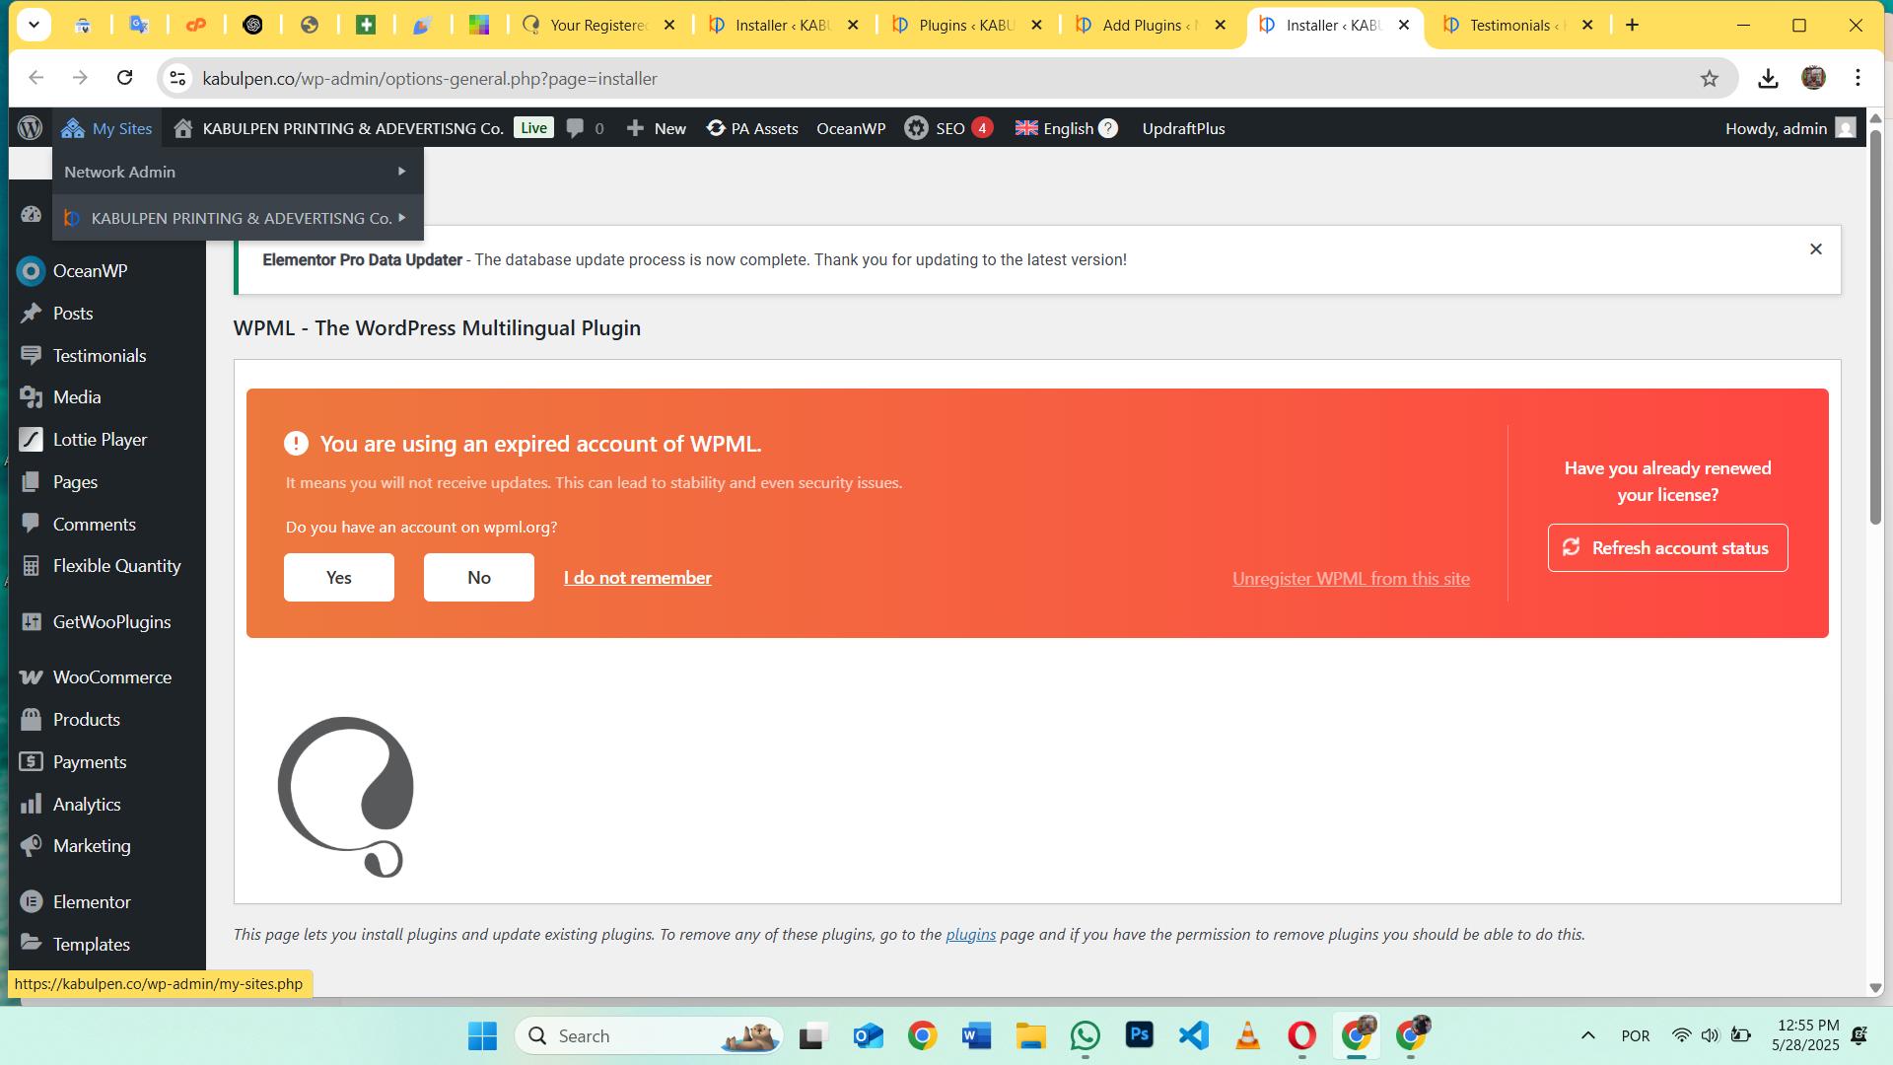Click the New content plus item

(x=656, y=128)
